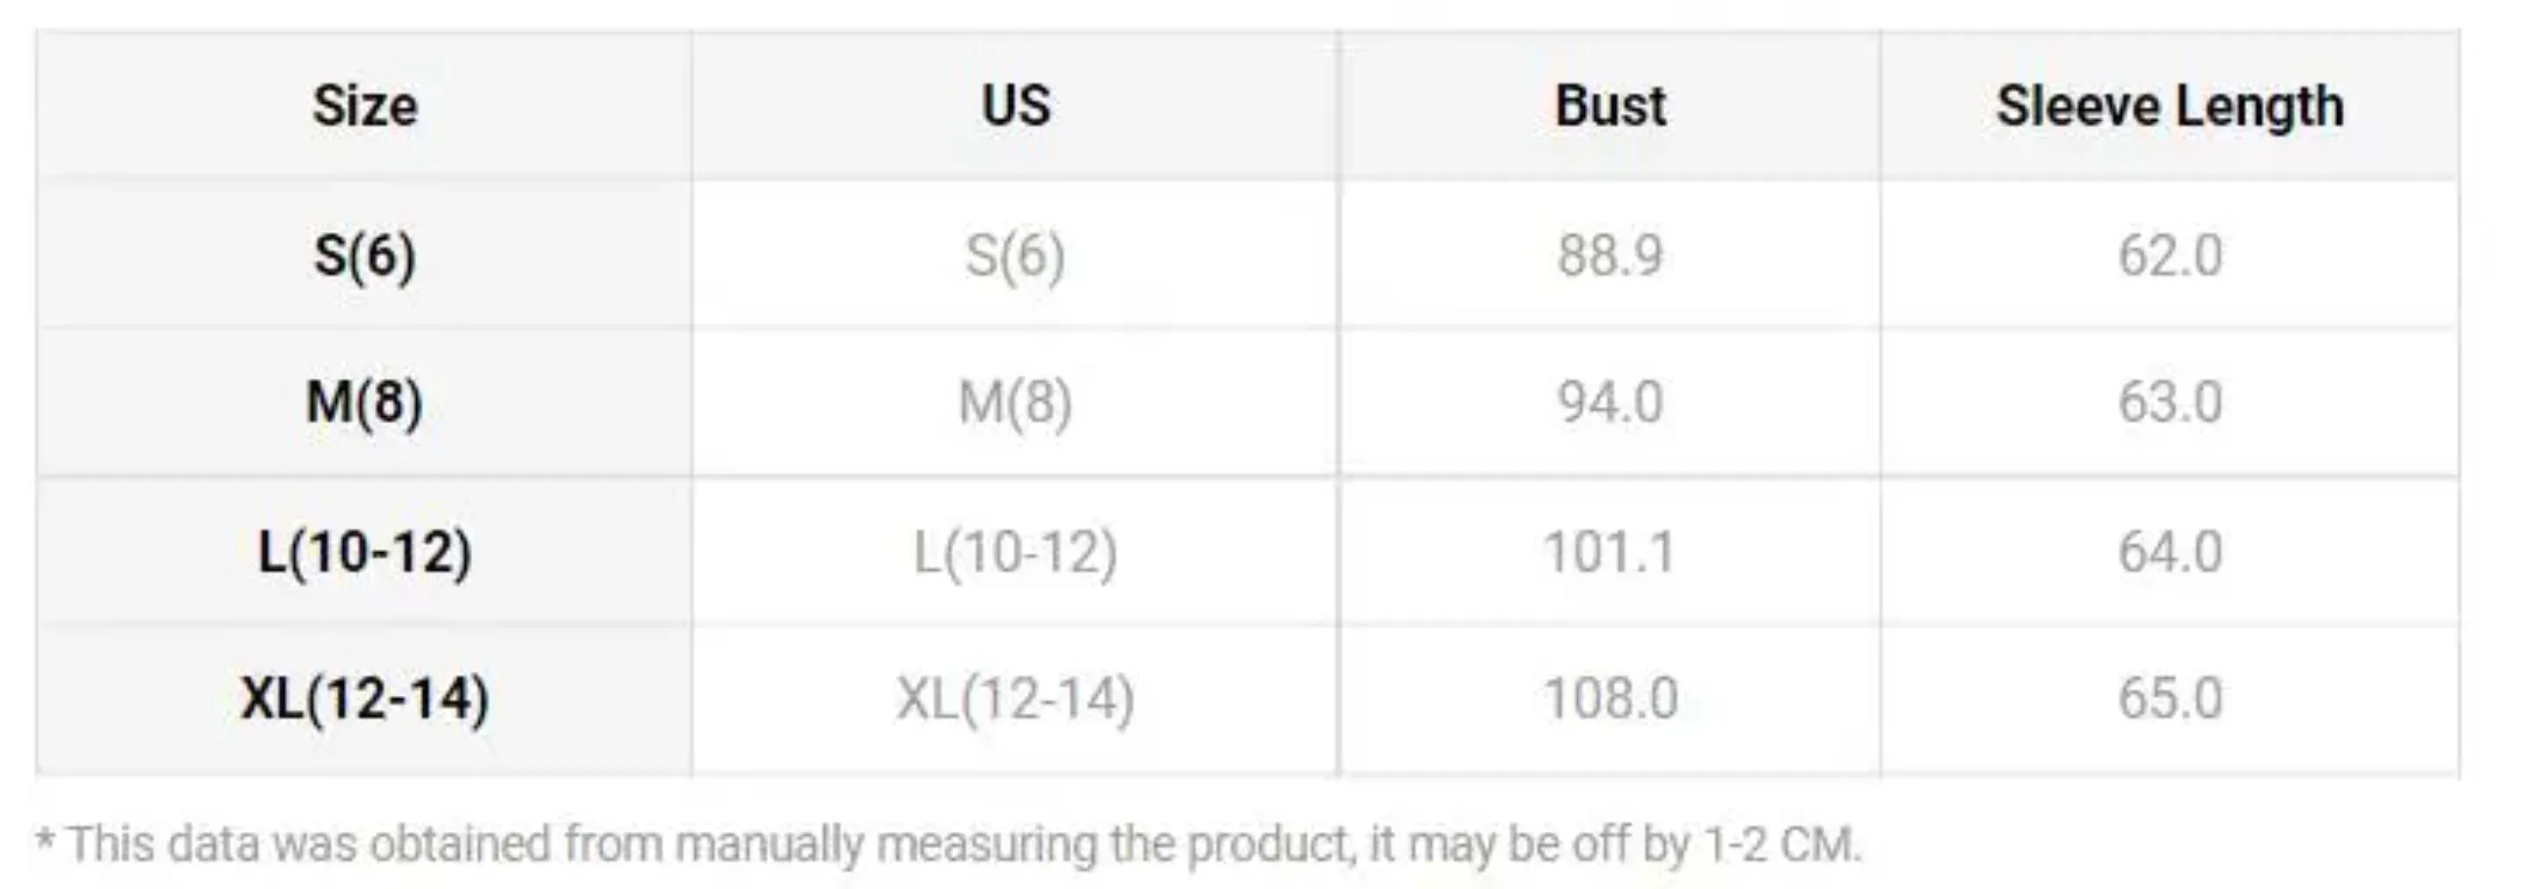Click sleeve length value 62.0
This screenshot has width=2538, height=889.
click(2169, 256)
